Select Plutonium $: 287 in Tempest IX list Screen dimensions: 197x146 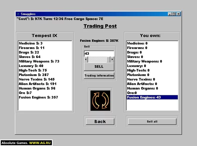(x=34, y=75)
